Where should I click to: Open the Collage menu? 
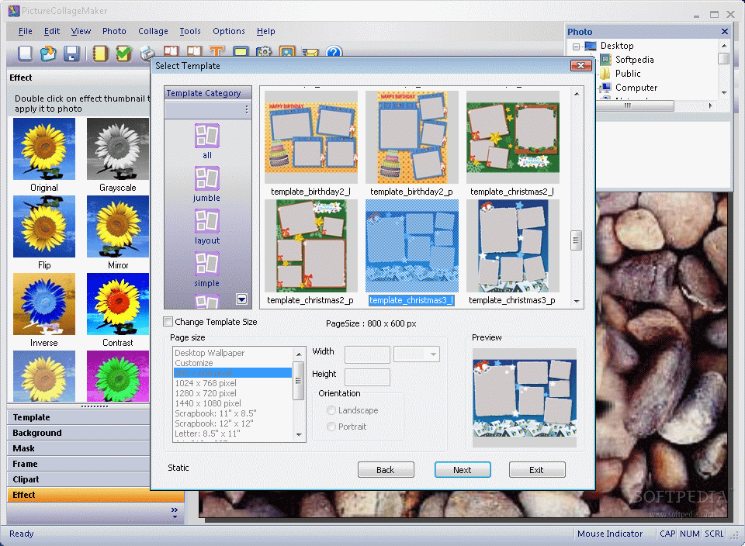point(153,31)
